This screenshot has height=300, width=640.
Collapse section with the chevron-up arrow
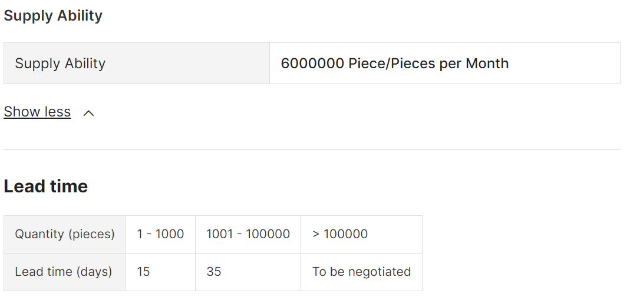pyautogui.click(x=88, y=113)
